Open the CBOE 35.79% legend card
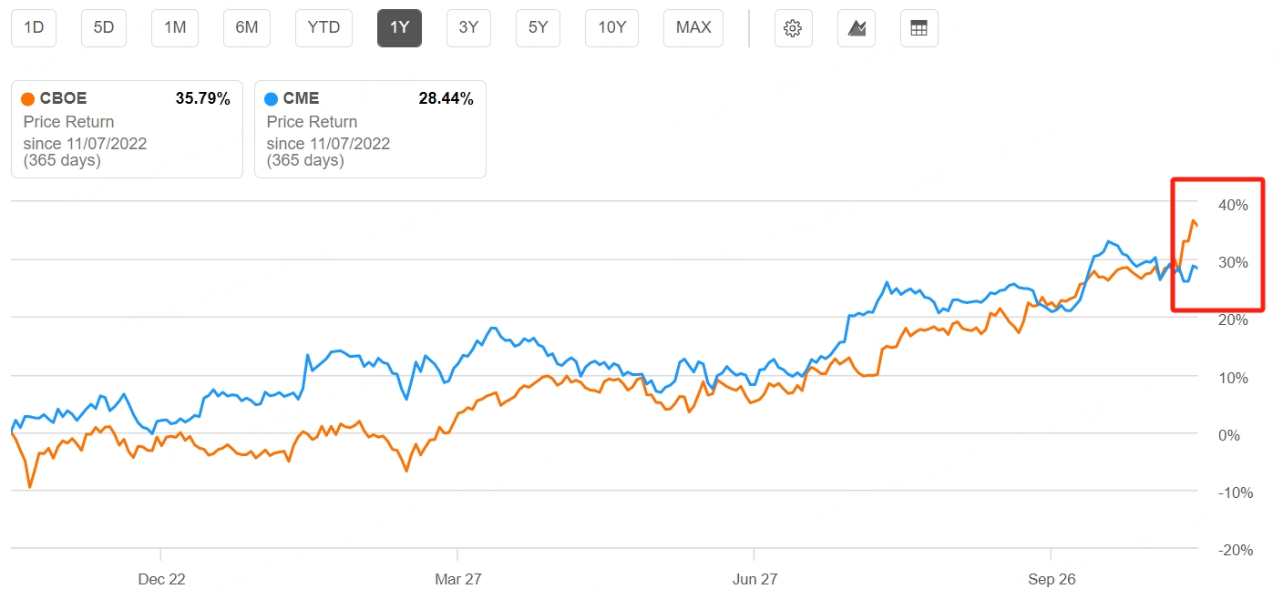Screen dimensions: 1283x599 tap(127, 128)
